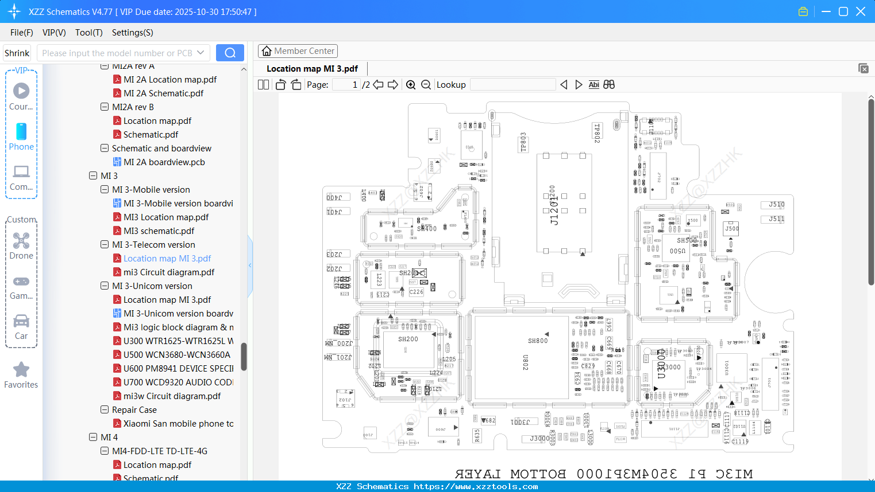This screenshot has height=492, width=875.
Task: Collapse the MI 3-Unicom version group
Action: pyautogui.click(x=105, y=286)
